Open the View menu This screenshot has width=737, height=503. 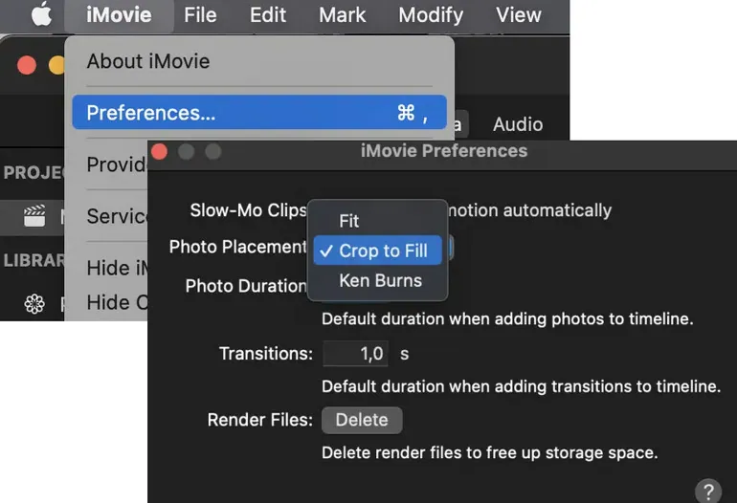tap(519, 15)
